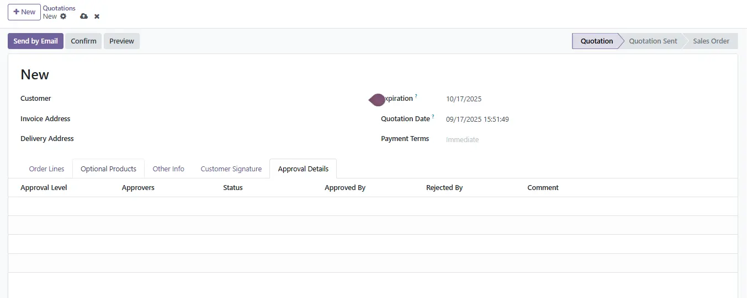Switch to the Other Info tab
The image size is (747, 298).
click(x=168, y=169)
